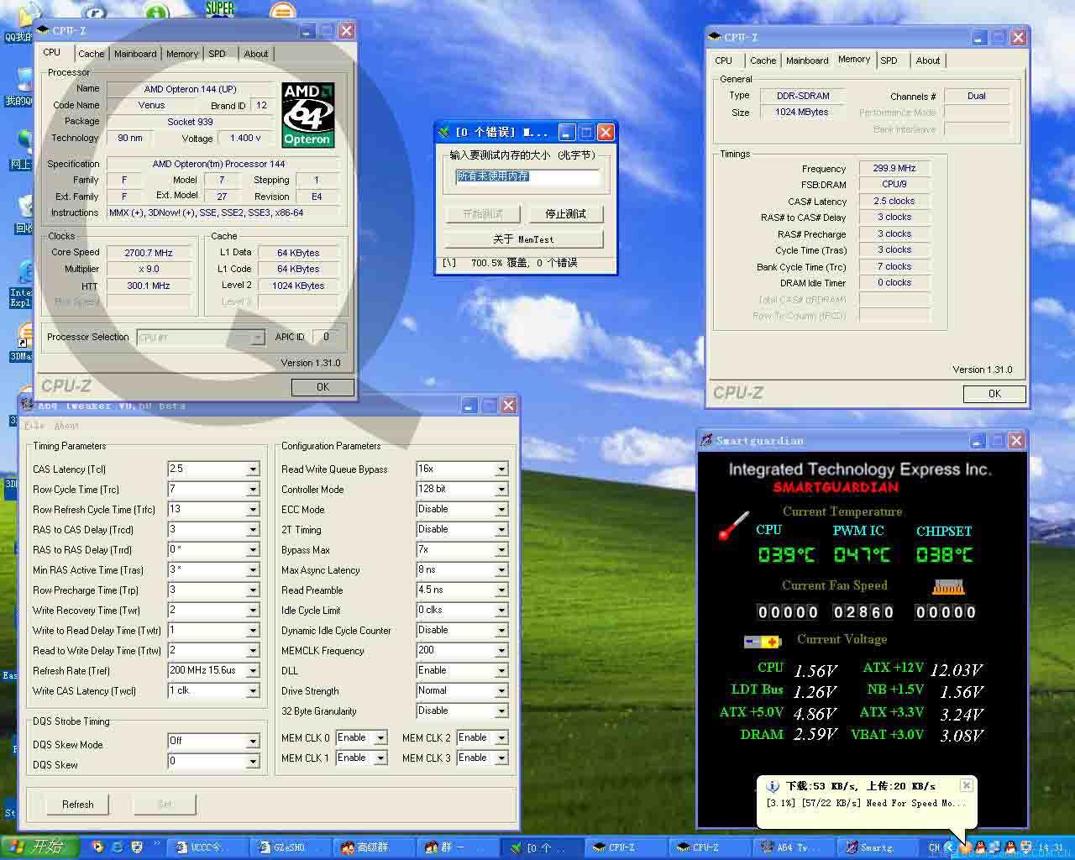Switch to the UCCC taskbar window
This screenshot has width=1075, height=860.
(207, 847)
